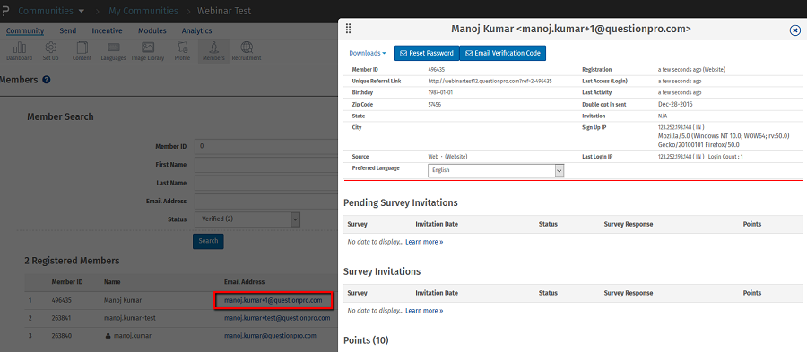807x352 pixels.
Task: Click the Points (10) heading
Action: pos(366,340)
